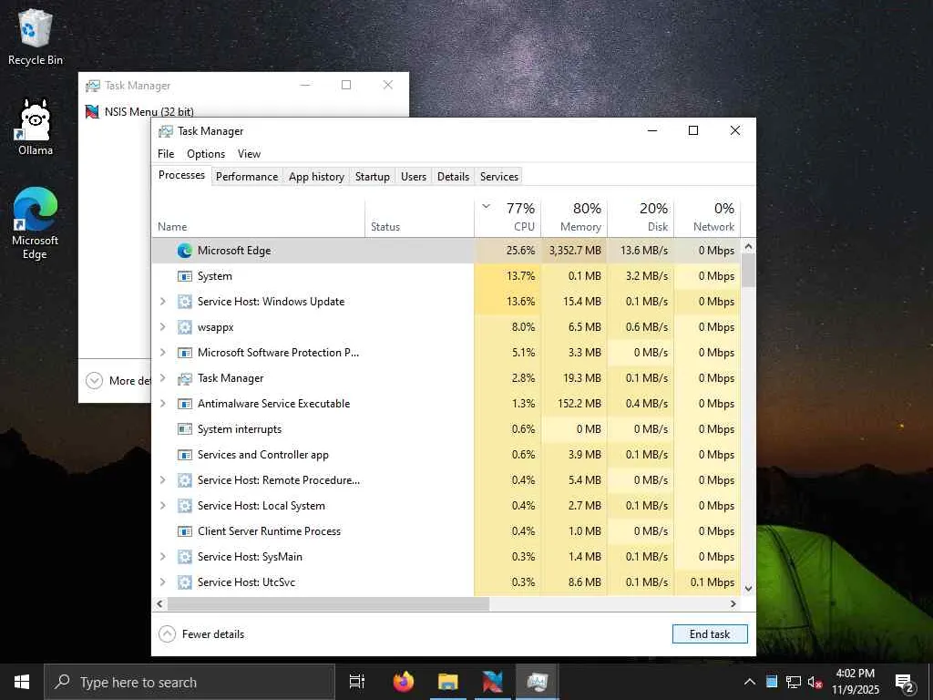Click the System interrupts icon

184,429
